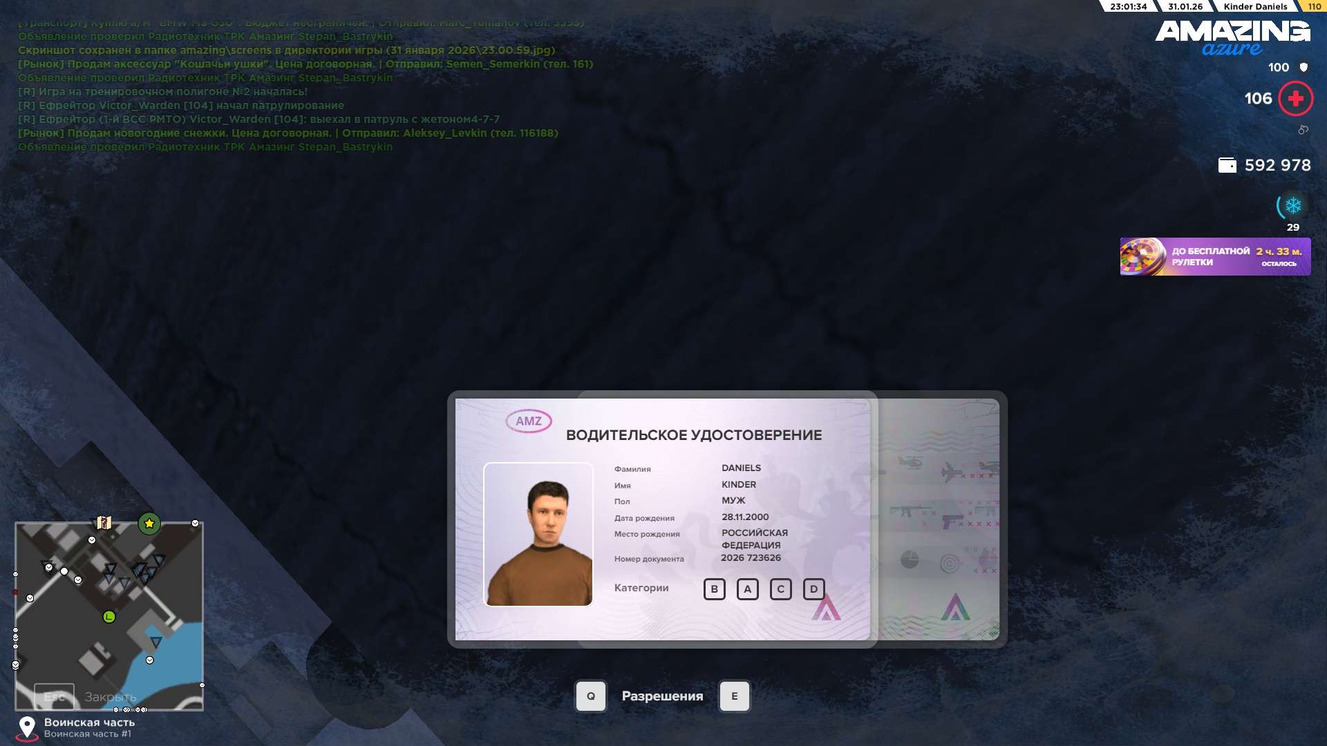Click the wallet icon next to 592 978
Screen dimensions: 1327x746
(1227, 165)
